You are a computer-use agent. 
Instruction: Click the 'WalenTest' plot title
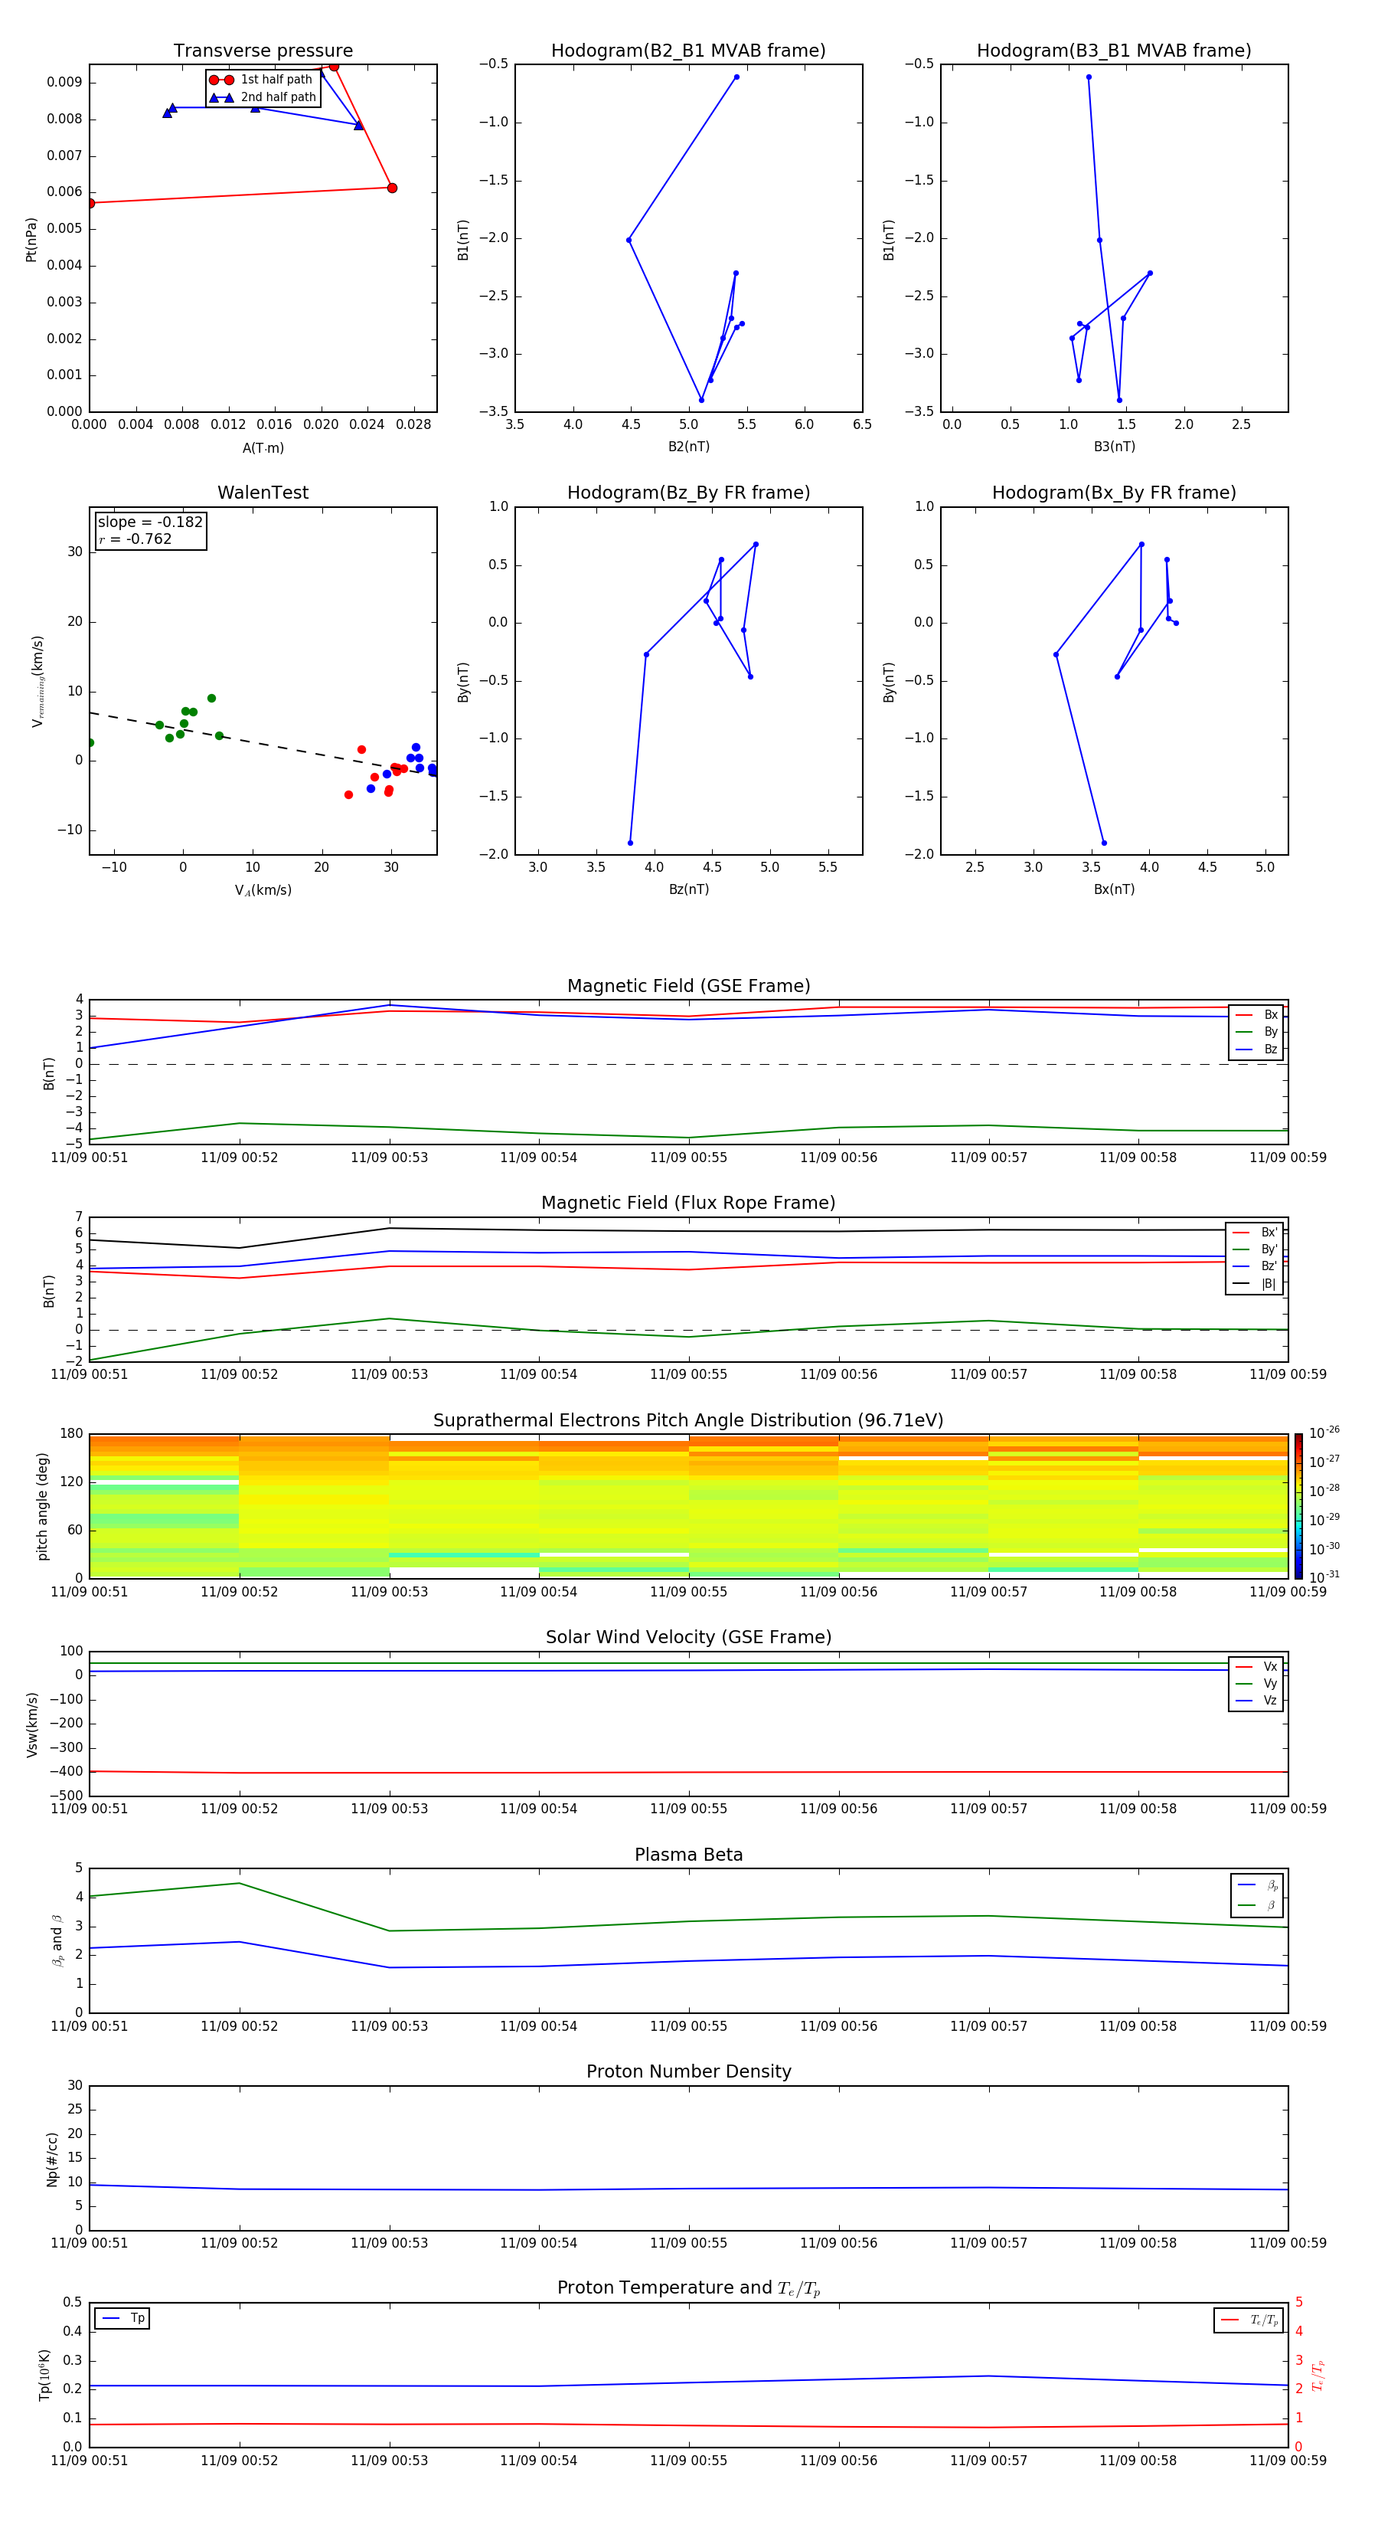263,493
